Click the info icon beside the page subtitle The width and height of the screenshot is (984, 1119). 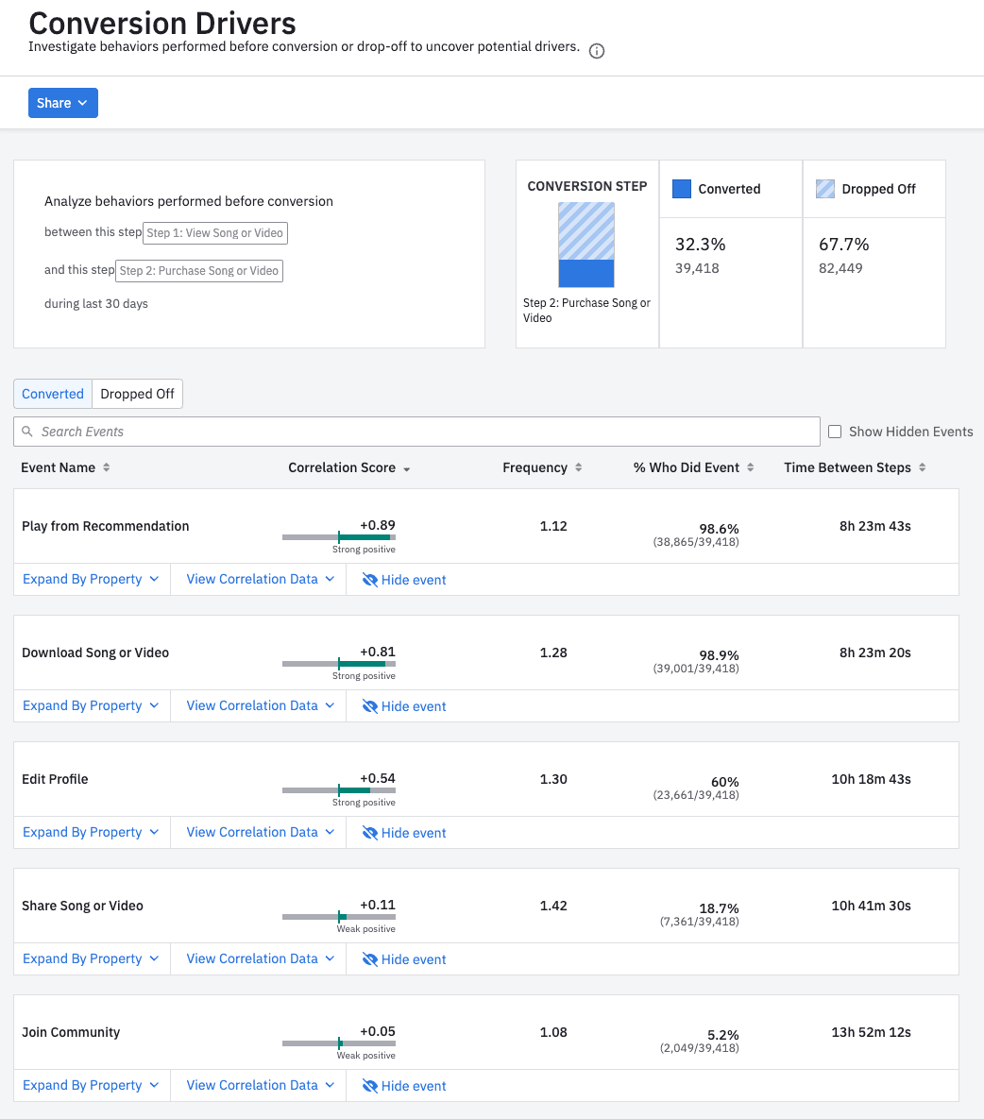(597, 51)
